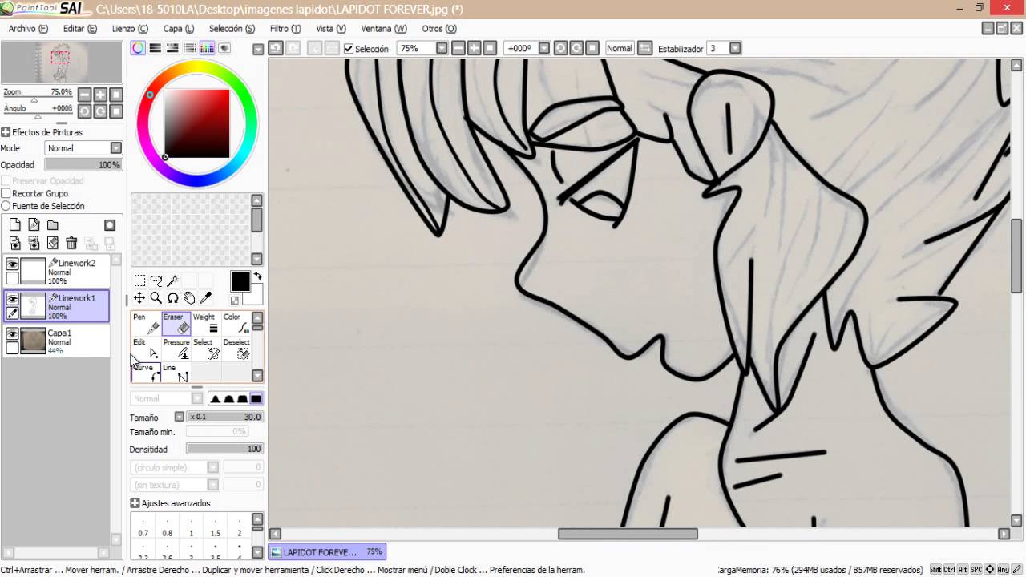Open the 75% zoom dropdown
This screenshot has height=577, width=1026.
click(442, 48)
